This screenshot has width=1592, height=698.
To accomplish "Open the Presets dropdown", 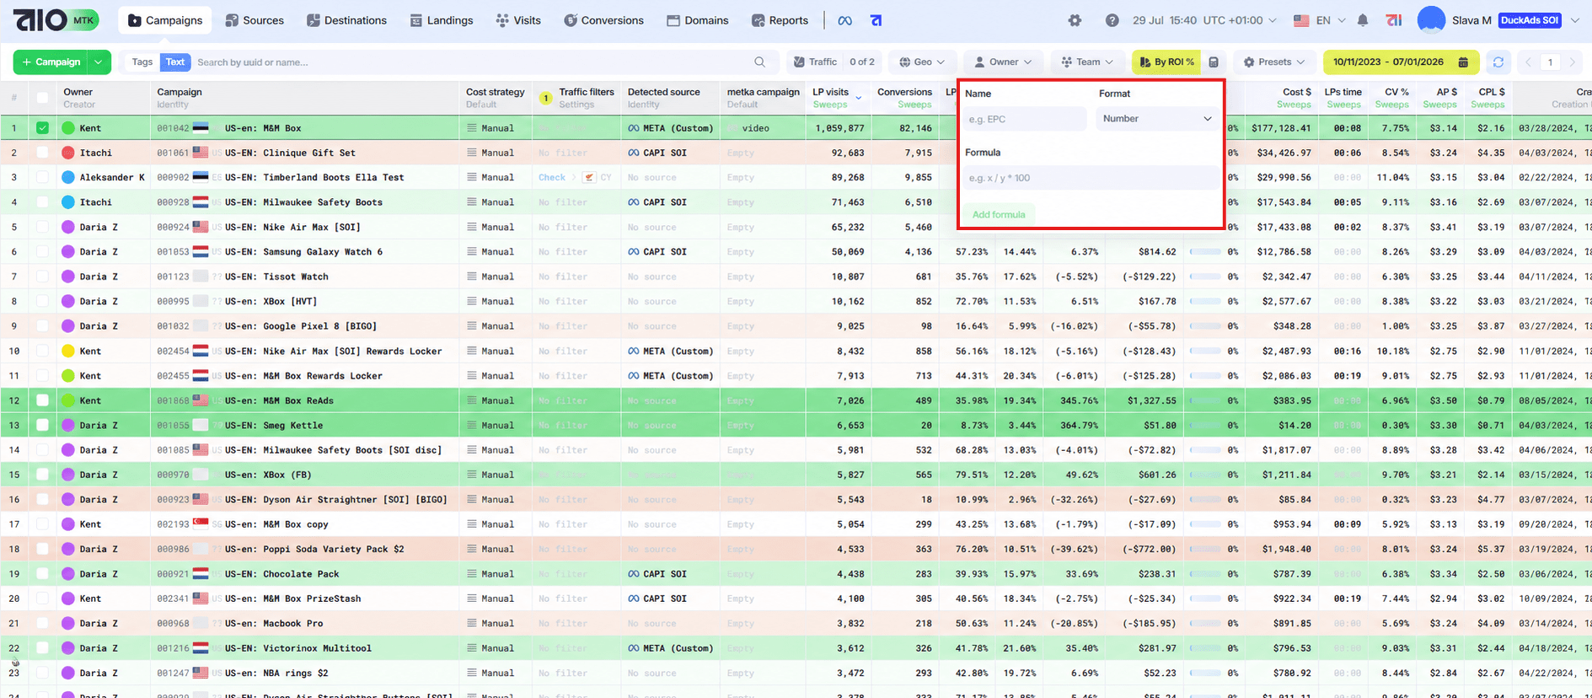I will click(x=1274, y=62).
